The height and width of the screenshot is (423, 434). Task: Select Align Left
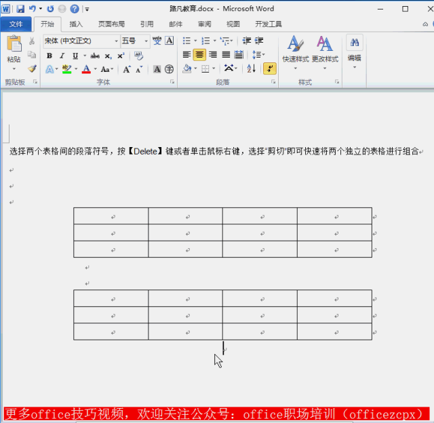pos(187,55)
